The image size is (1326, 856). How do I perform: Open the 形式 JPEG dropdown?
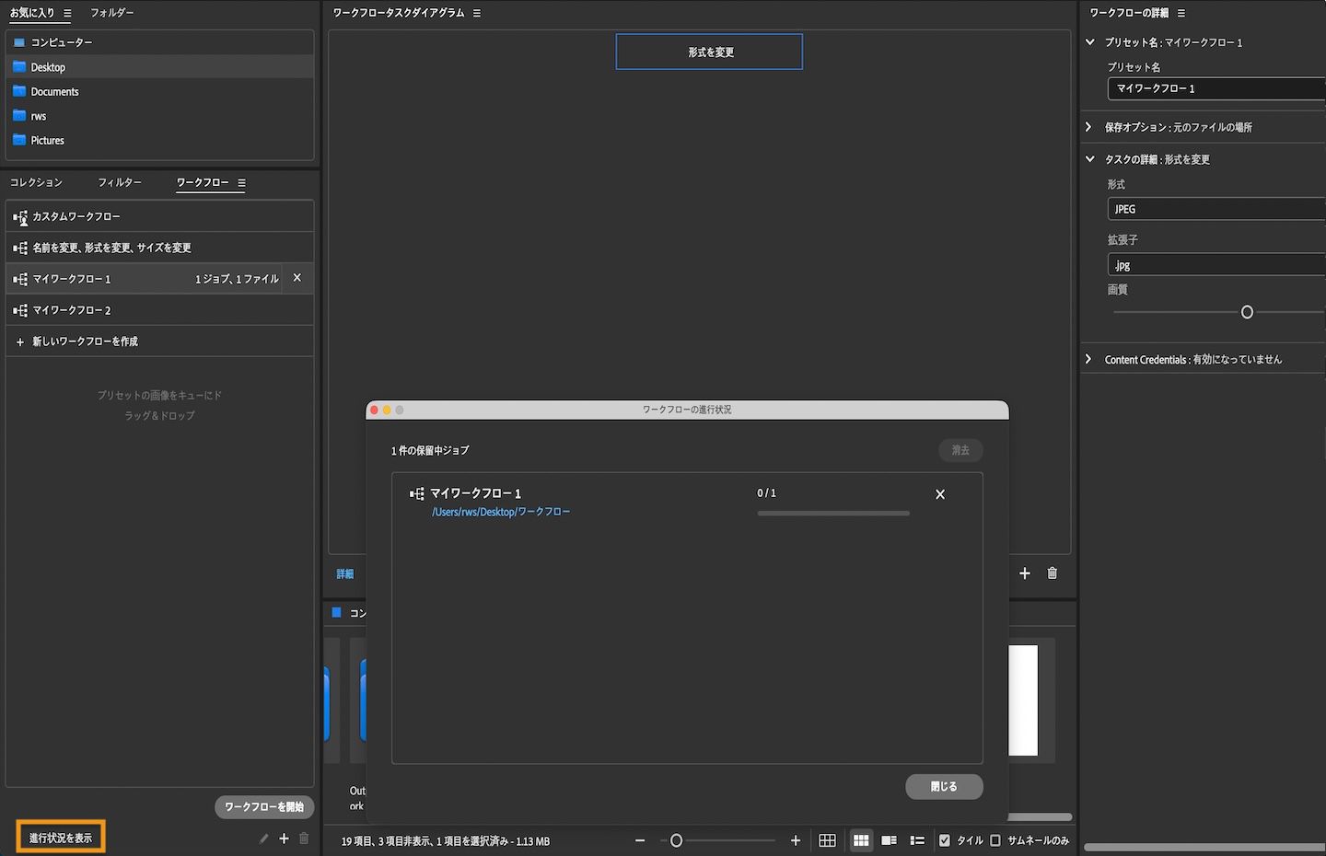(1215, 209)
